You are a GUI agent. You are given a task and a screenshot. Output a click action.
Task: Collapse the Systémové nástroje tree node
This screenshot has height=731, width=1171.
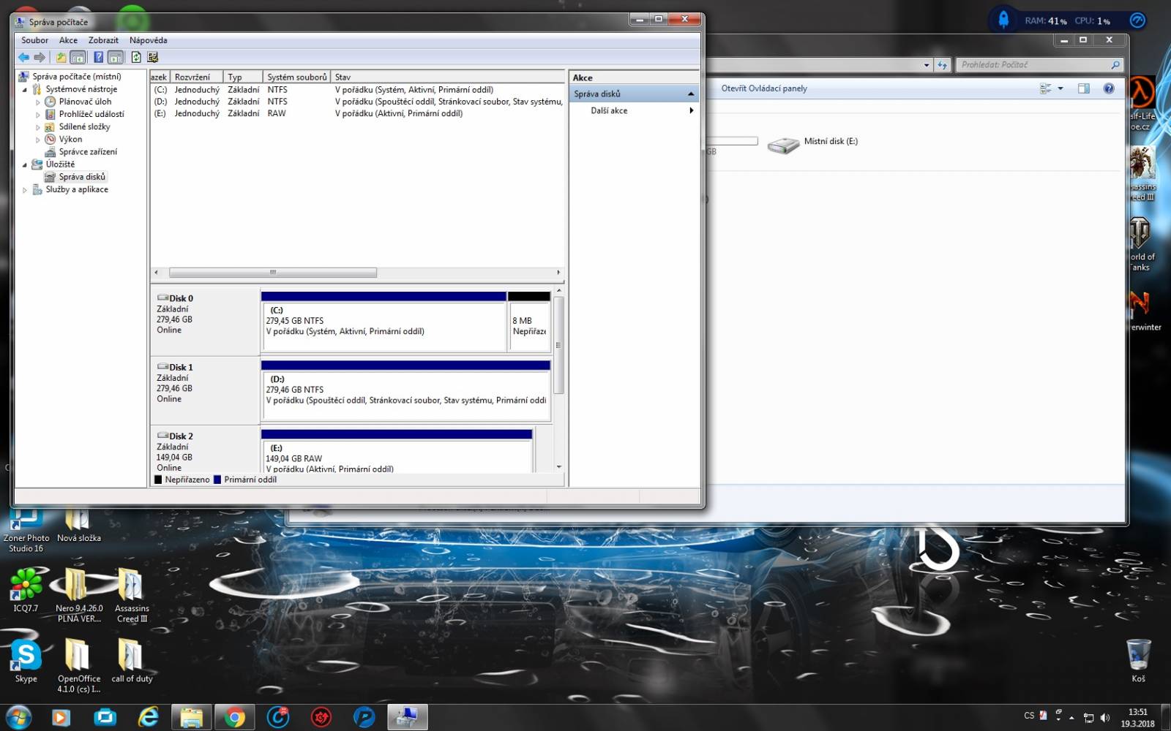(24, 90)
